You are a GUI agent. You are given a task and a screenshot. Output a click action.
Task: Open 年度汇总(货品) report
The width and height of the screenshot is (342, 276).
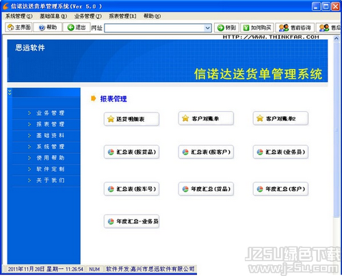click(x=206, y=189)
